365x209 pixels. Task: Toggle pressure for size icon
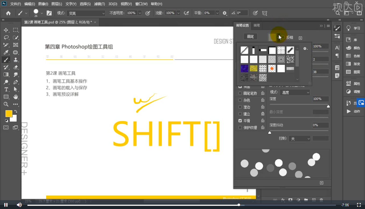click(255, 13)
